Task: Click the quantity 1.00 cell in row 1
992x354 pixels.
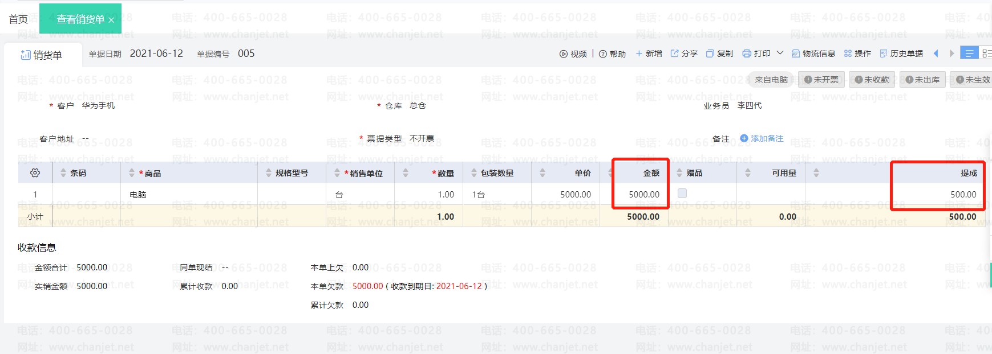Action: point(428,194)
